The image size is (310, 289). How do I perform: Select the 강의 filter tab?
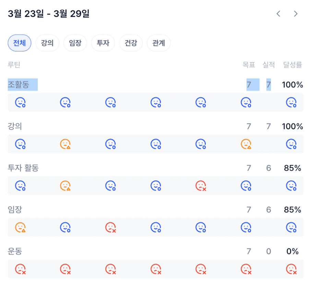coord(47,43)
